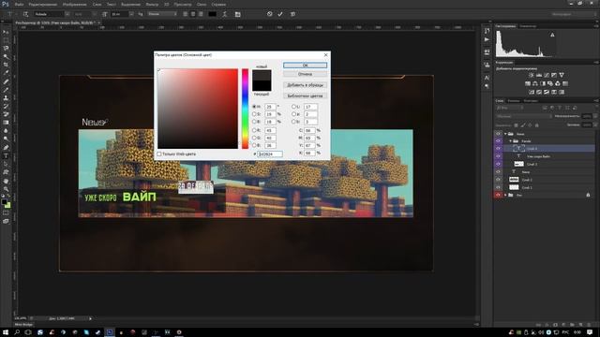Image resolution: width=600 pixels, height=337 pixels.
Task: Select the Zoom tool in toolbox
Action: click(x=6, y=189)
